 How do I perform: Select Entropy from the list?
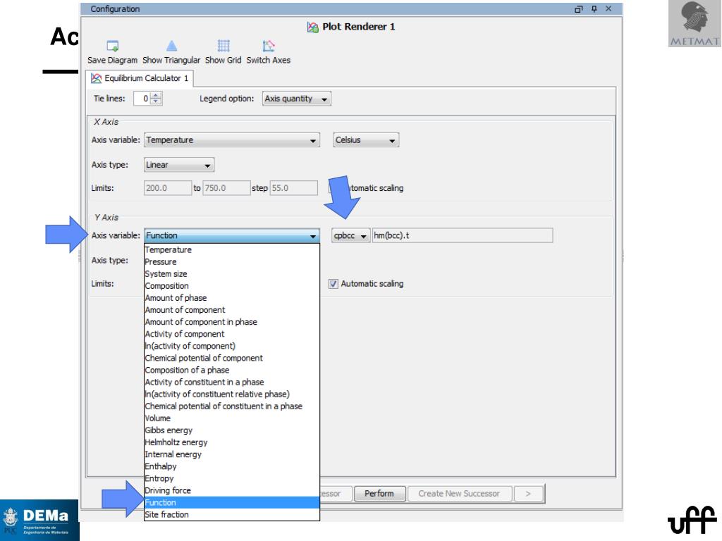[x=231, y=478]
